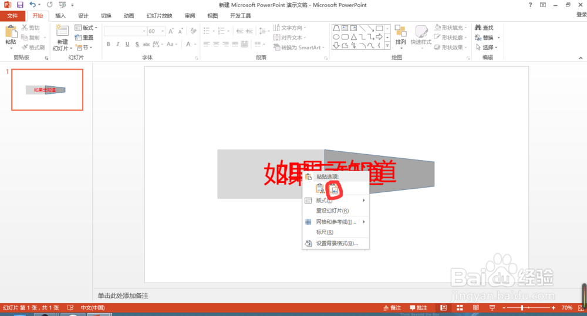Decrease font size with the small A icon
Viewport: 587px width, 316px height.
point(180,32)
